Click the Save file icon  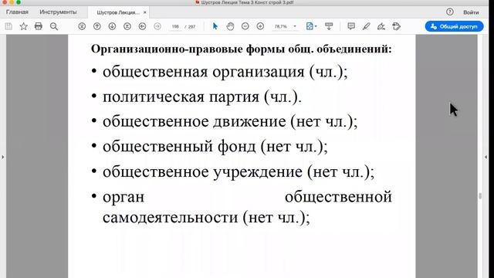(8, 26)
